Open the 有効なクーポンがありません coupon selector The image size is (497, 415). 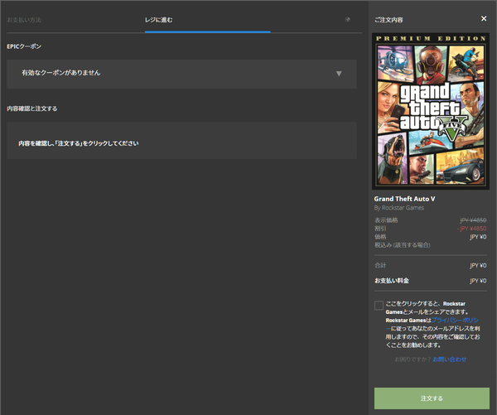[181, 74]
